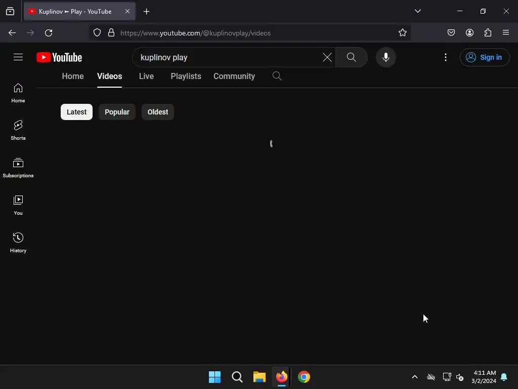
Task: Open Windows notifications bell
Action: tap(504, 377)
